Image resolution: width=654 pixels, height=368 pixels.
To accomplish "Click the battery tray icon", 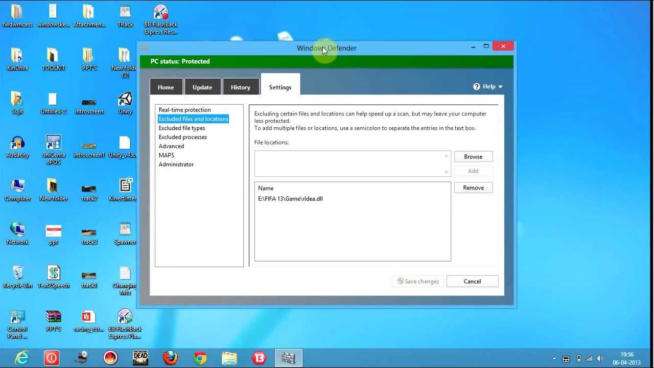I will coord(578,359).
